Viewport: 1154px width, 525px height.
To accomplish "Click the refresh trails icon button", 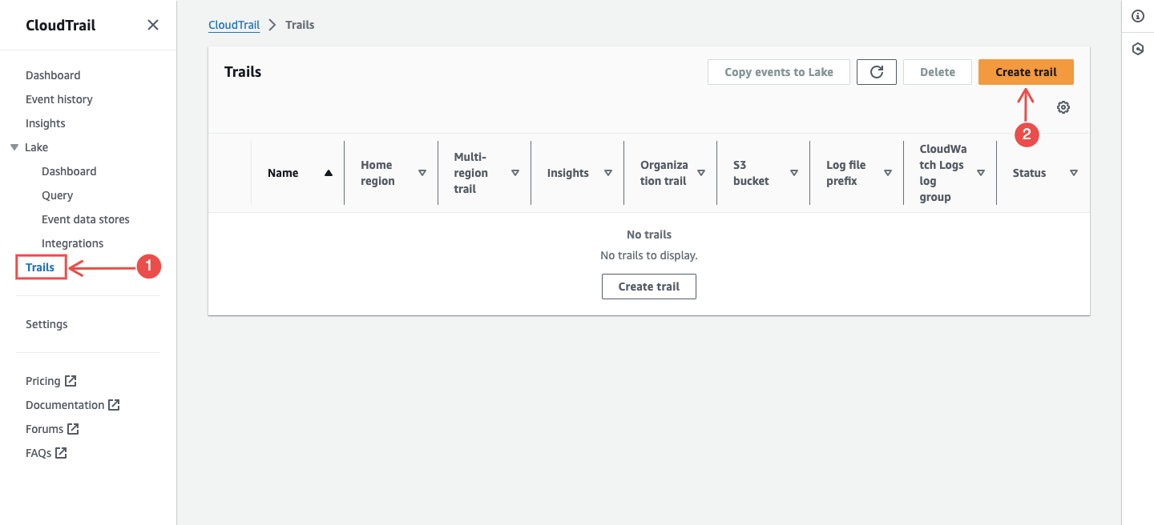I will click(877, 72).
